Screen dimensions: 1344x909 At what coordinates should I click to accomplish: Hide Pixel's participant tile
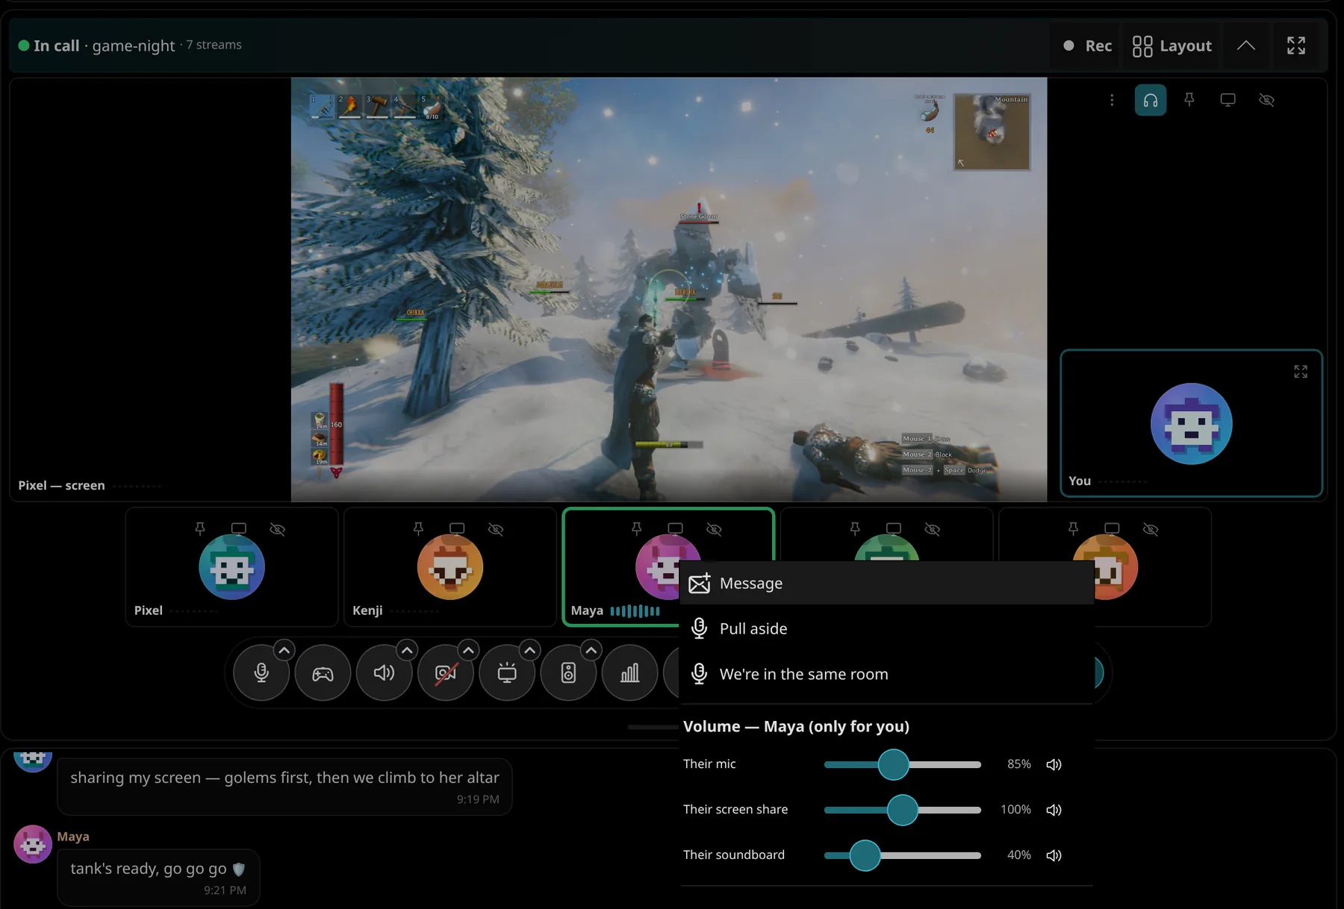coord(278,529)
